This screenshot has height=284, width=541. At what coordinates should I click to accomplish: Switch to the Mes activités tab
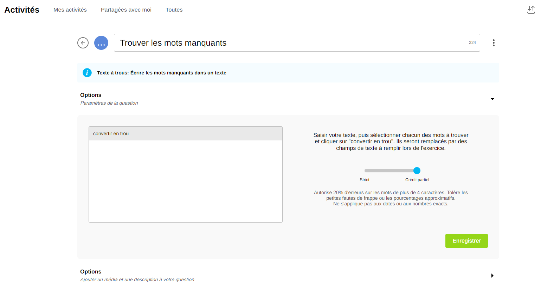coord(70,10)
